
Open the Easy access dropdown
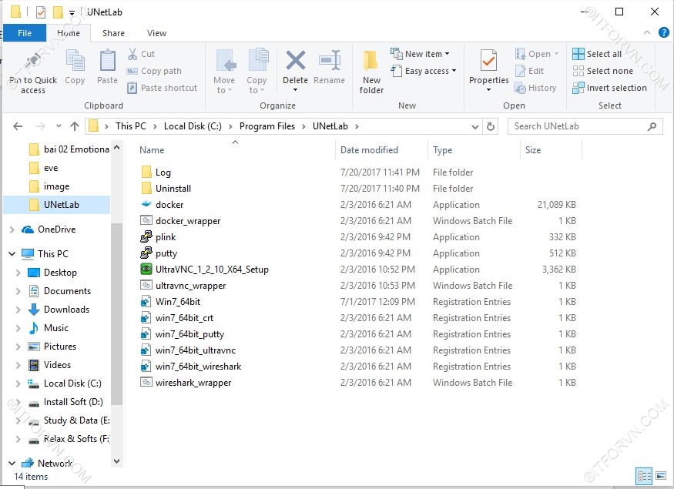pos(424,71)
